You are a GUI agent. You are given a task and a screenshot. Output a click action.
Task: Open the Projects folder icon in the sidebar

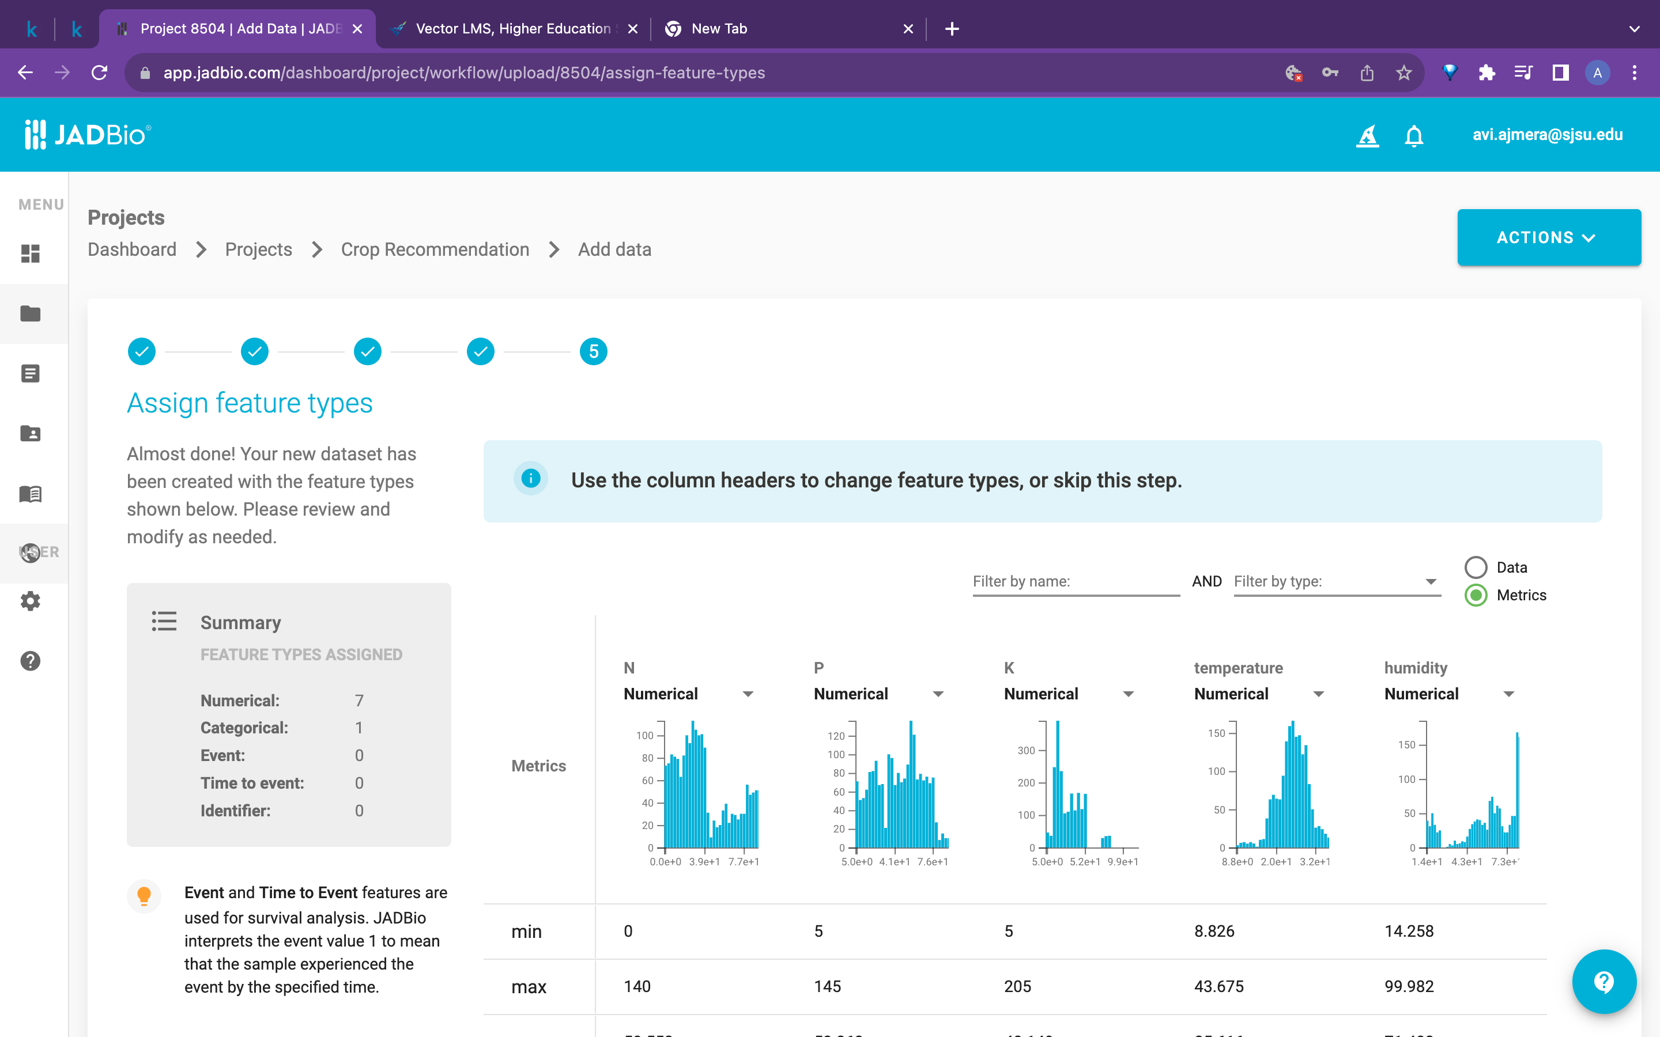pyautogui.click(x=31, y=313)
